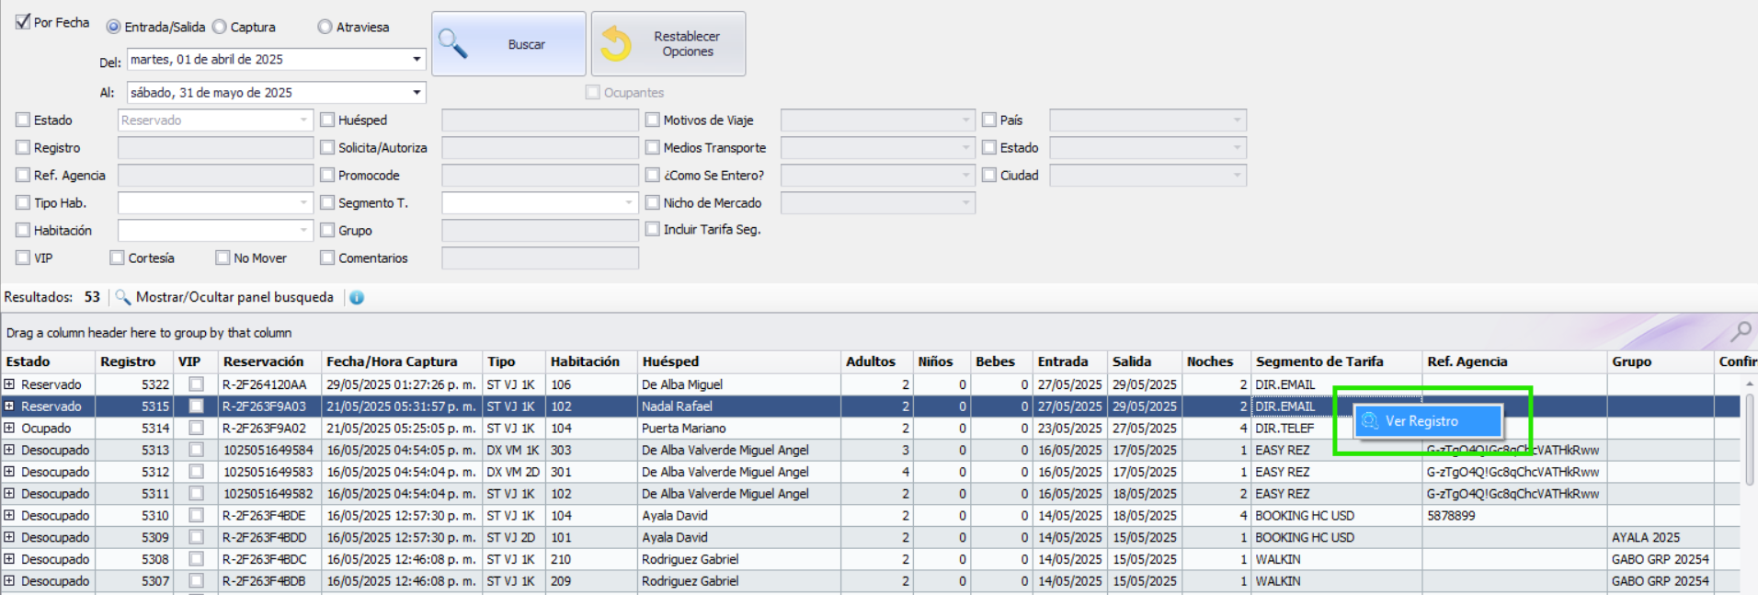Toggle VIP checkbox for registro 5314
This screenshot has height=595, width=1758.
pos(196,429)
